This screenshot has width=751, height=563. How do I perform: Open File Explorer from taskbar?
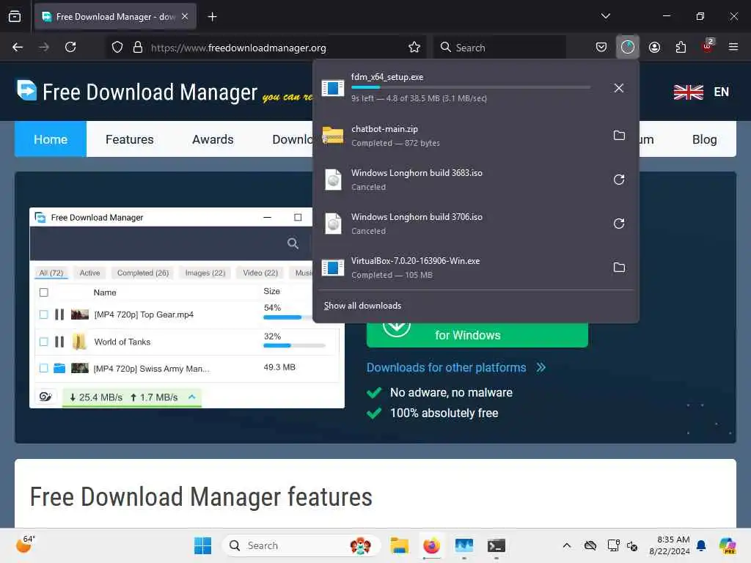[399, 545]
